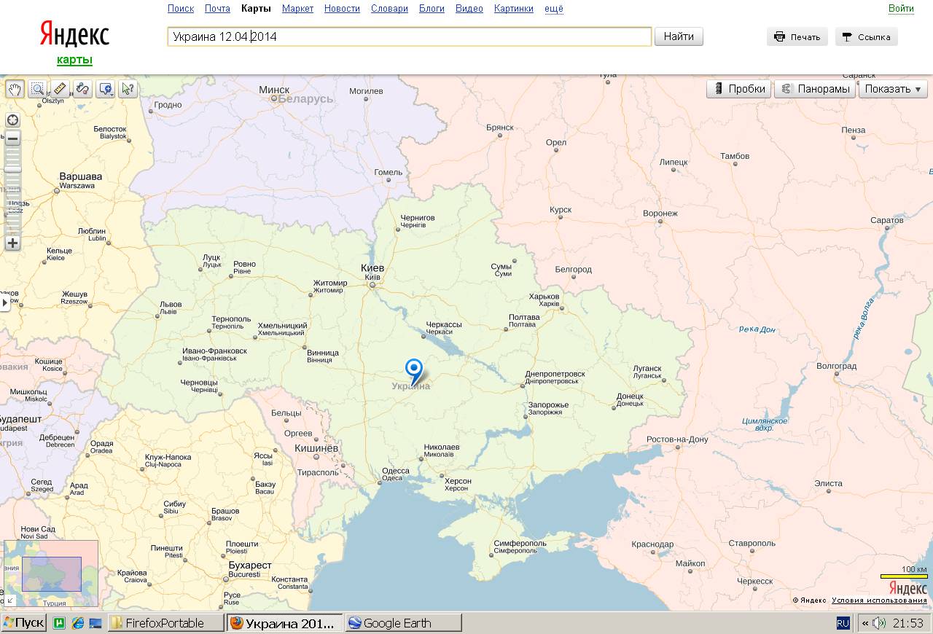Expand the left side panel arrow
933x634 pixels.
(x=4, y=302)
